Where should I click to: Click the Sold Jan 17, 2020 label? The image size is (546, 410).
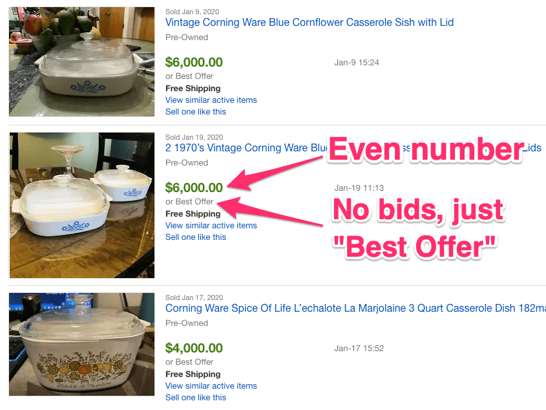(194, 297)
